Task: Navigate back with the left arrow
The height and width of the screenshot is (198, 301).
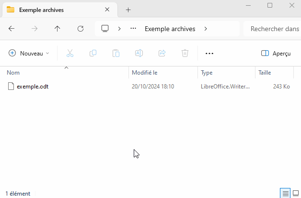Action: coord(12,29)
